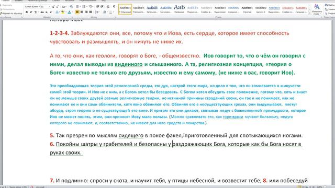Screen dimensions: 335x188
Task: Toggle superscript formatting
Action: point(51,12)
